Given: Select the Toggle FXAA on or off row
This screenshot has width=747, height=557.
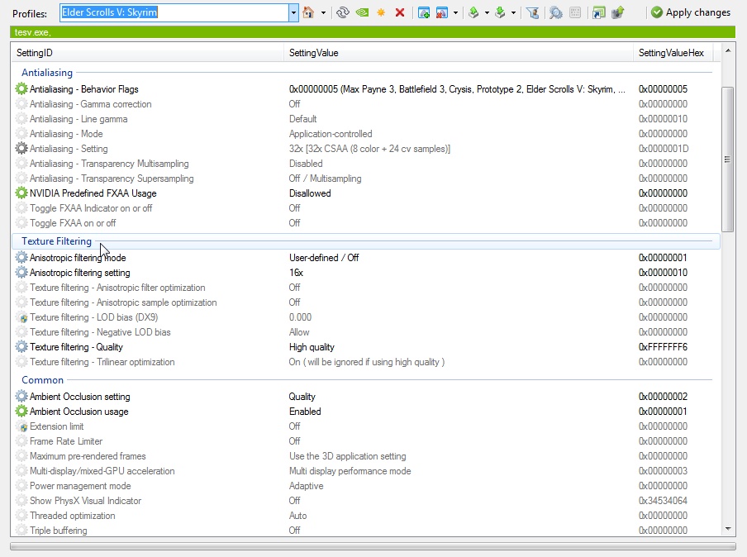Looking at the screenshot, I should tap(366, 222).
